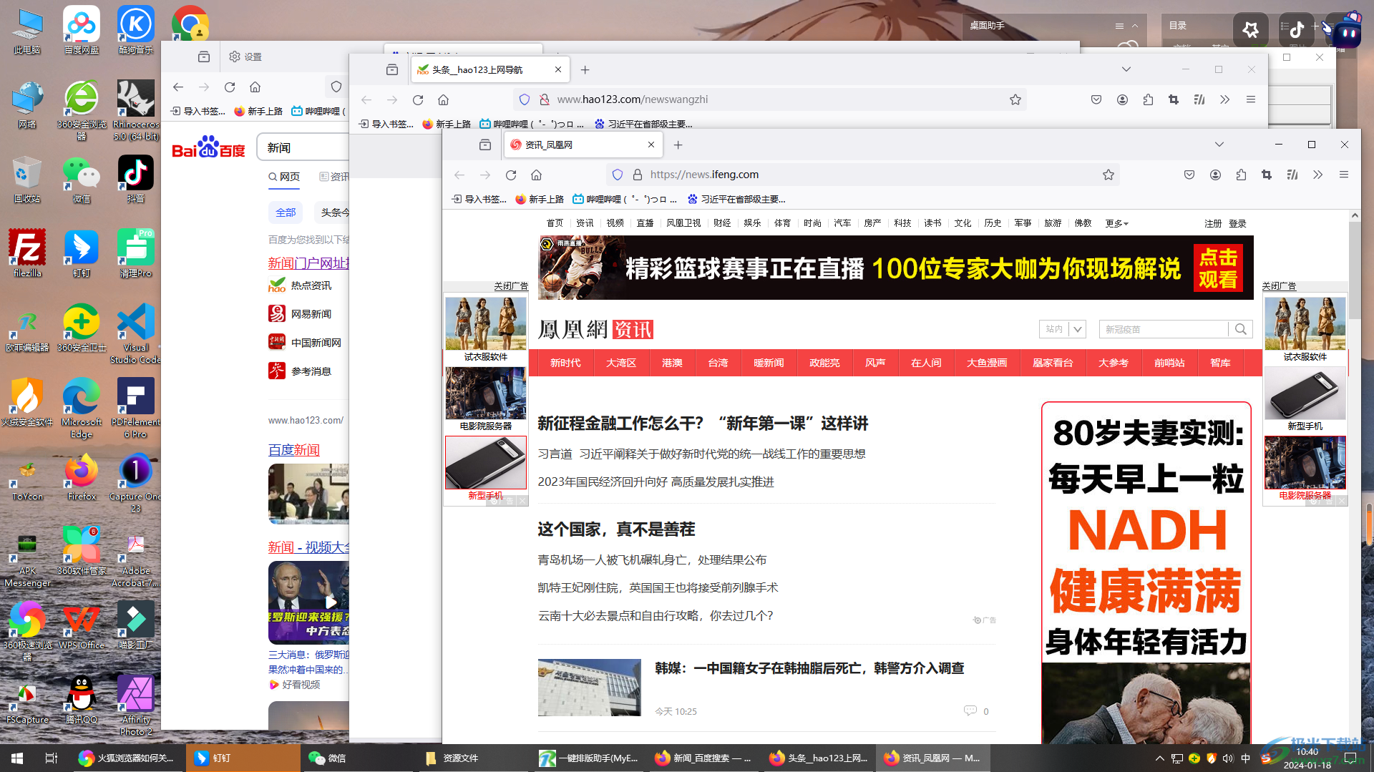Open Korean hospital article thumbnail

(x=590, y=688)
